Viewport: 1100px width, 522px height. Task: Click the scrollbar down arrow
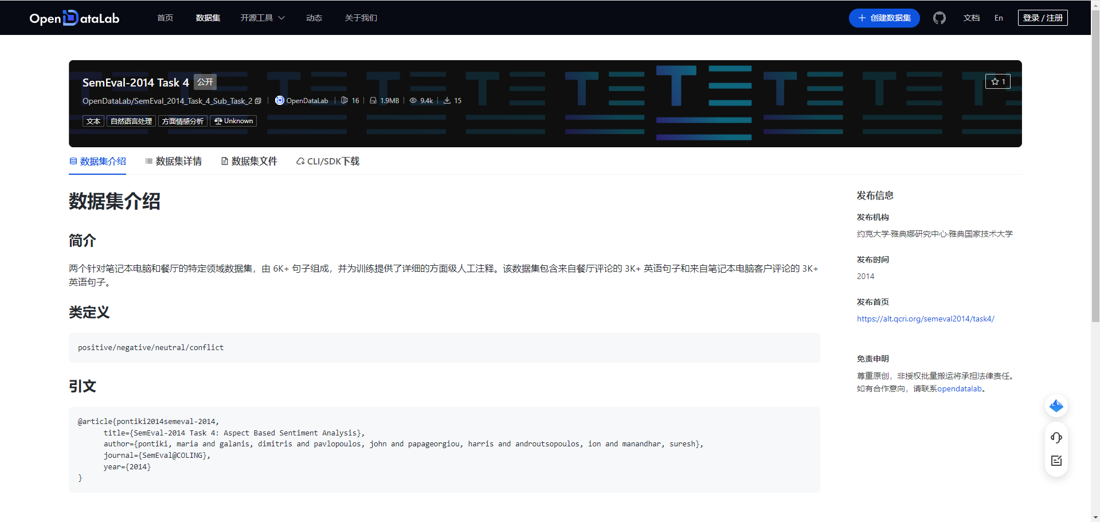coord(1095,517)
